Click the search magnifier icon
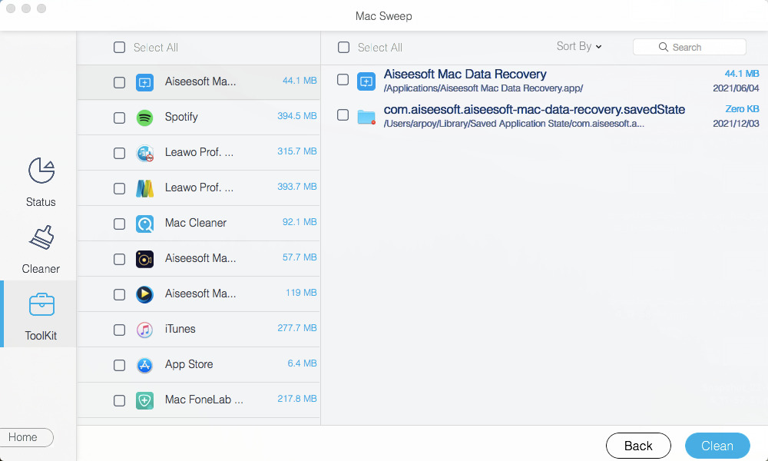The height and width of the screenshot is (461, 768). pyautogui.click(x=664, y=47)
